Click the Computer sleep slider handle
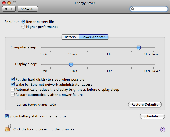 pyautogui.click(x=139, y=48)
